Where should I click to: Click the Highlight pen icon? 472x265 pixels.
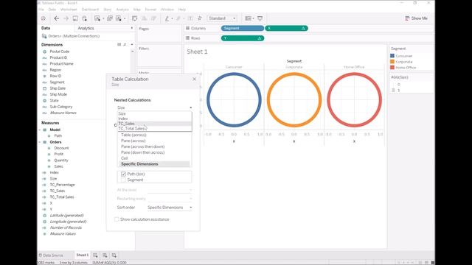(x=167, y=18)
